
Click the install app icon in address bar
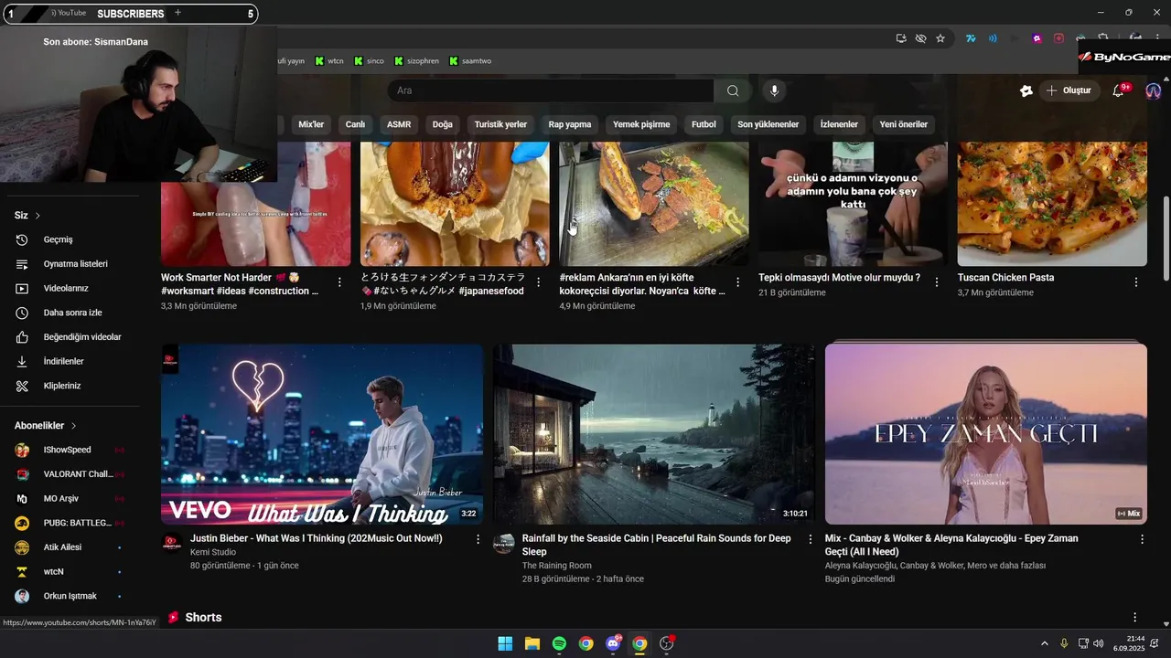901,38
